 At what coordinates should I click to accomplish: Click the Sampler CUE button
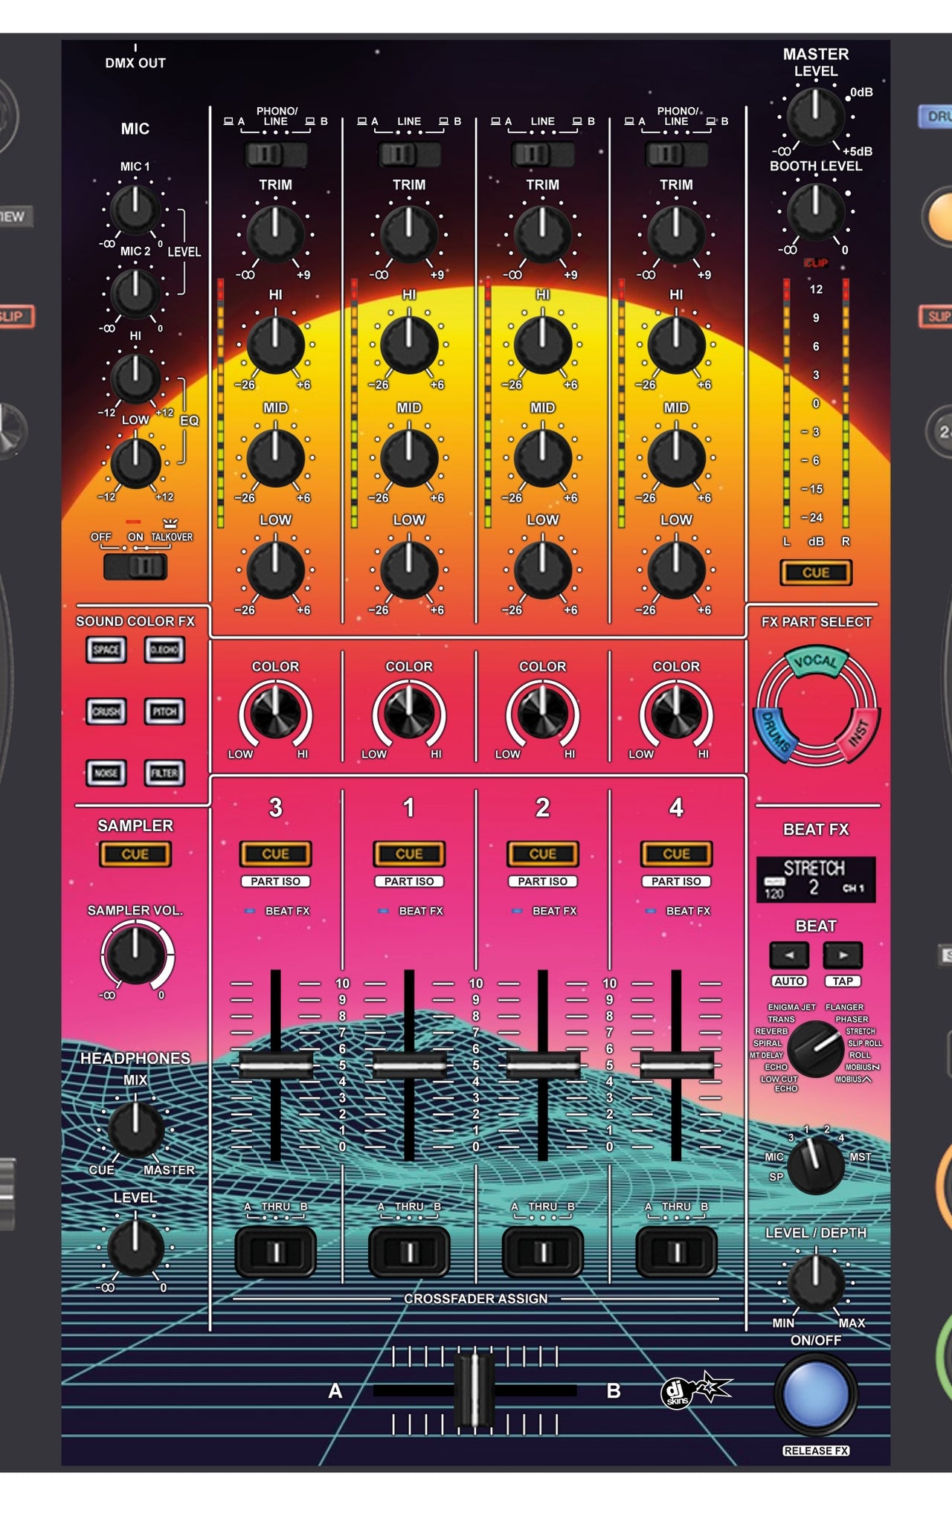coord(135,854)
